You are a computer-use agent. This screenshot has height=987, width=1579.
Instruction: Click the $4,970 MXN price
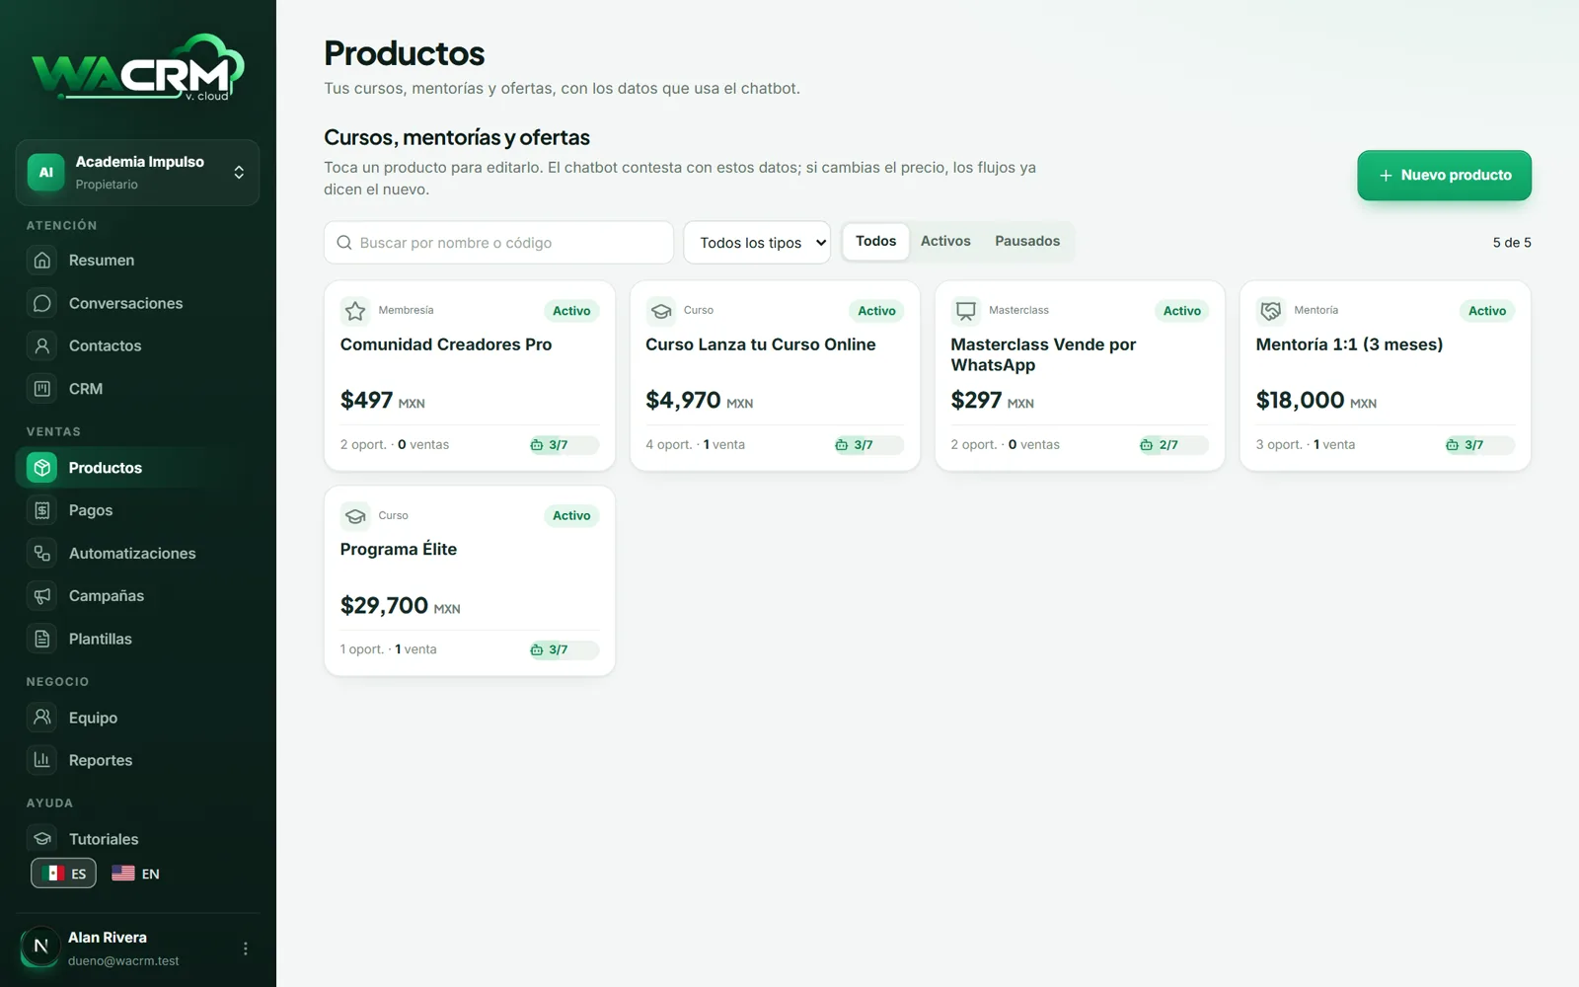pos(699,401)
